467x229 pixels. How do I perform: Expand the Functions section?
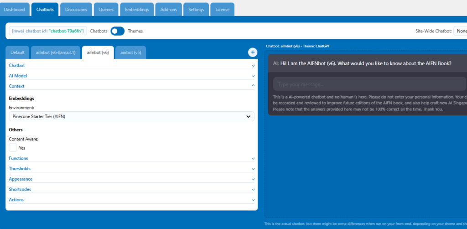(131, 158)
